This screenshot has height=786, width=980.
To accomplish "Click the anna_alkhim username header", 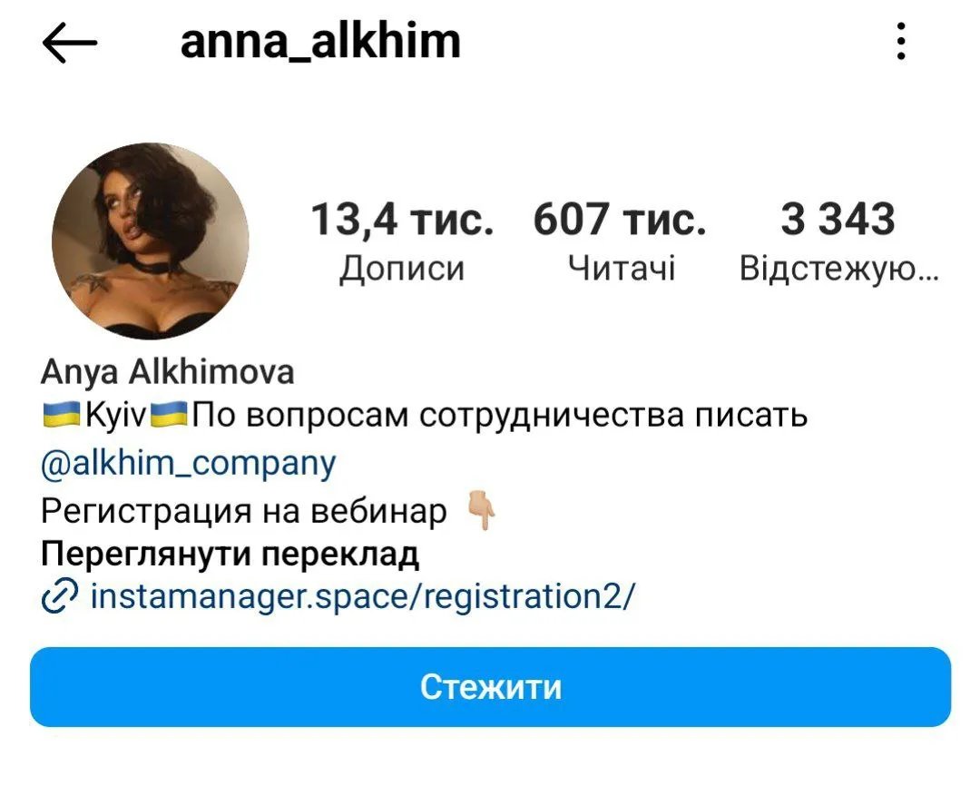I will [320, 41].
